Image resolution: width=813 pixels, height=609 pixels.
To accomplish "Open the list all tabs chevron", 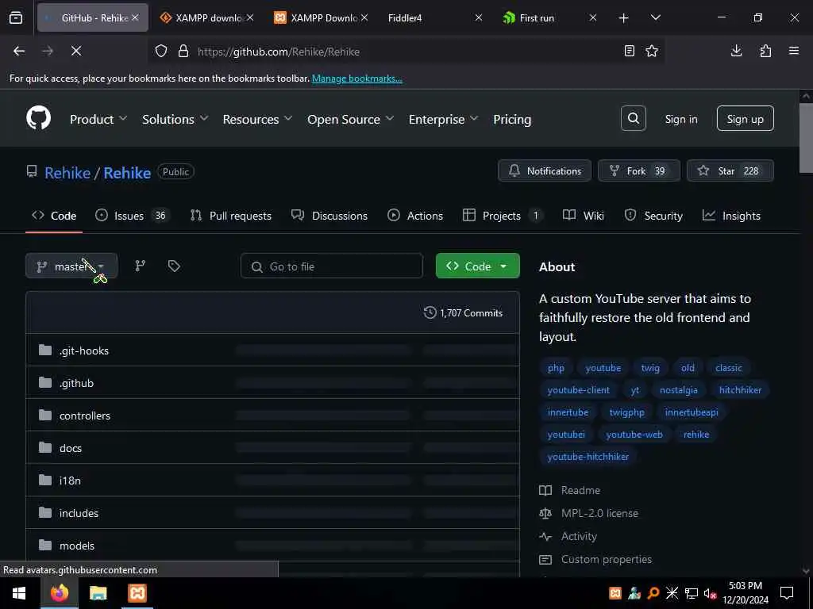I will 655,17.
